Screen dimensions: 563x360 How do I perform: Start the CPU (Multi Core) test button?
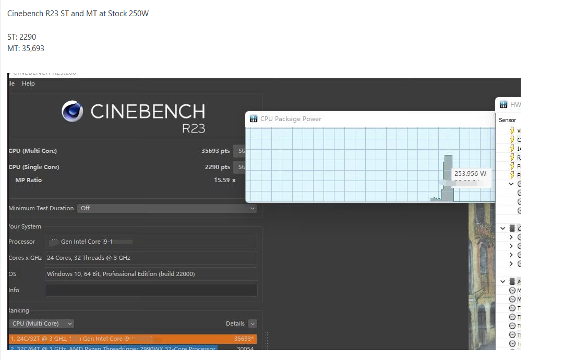click(239, 151)
